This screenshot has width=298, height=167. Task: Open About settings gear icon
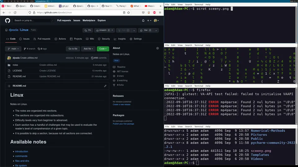click(x=157, y=48)
